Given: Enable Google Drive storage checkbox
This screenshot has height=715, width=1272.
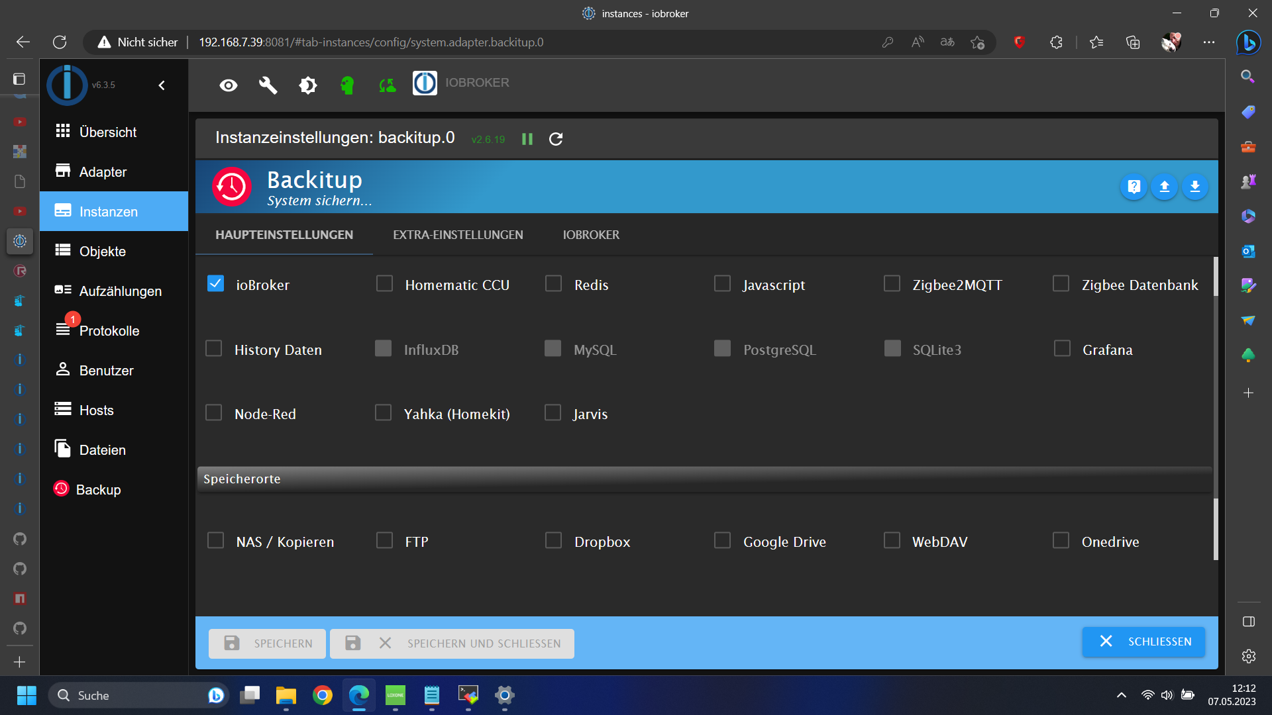Looking at the screenshot, I should pyautogui.click(x=722, y=540).
